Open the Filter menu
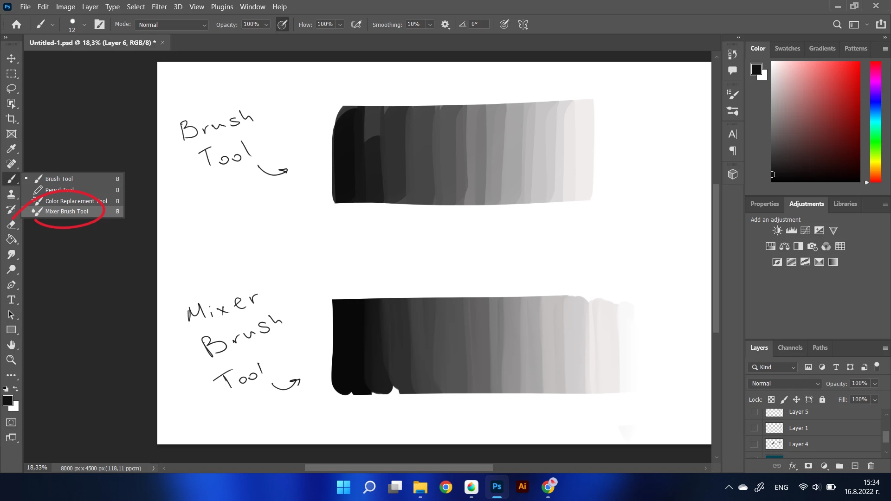891x501 pixels. point(159,7)
